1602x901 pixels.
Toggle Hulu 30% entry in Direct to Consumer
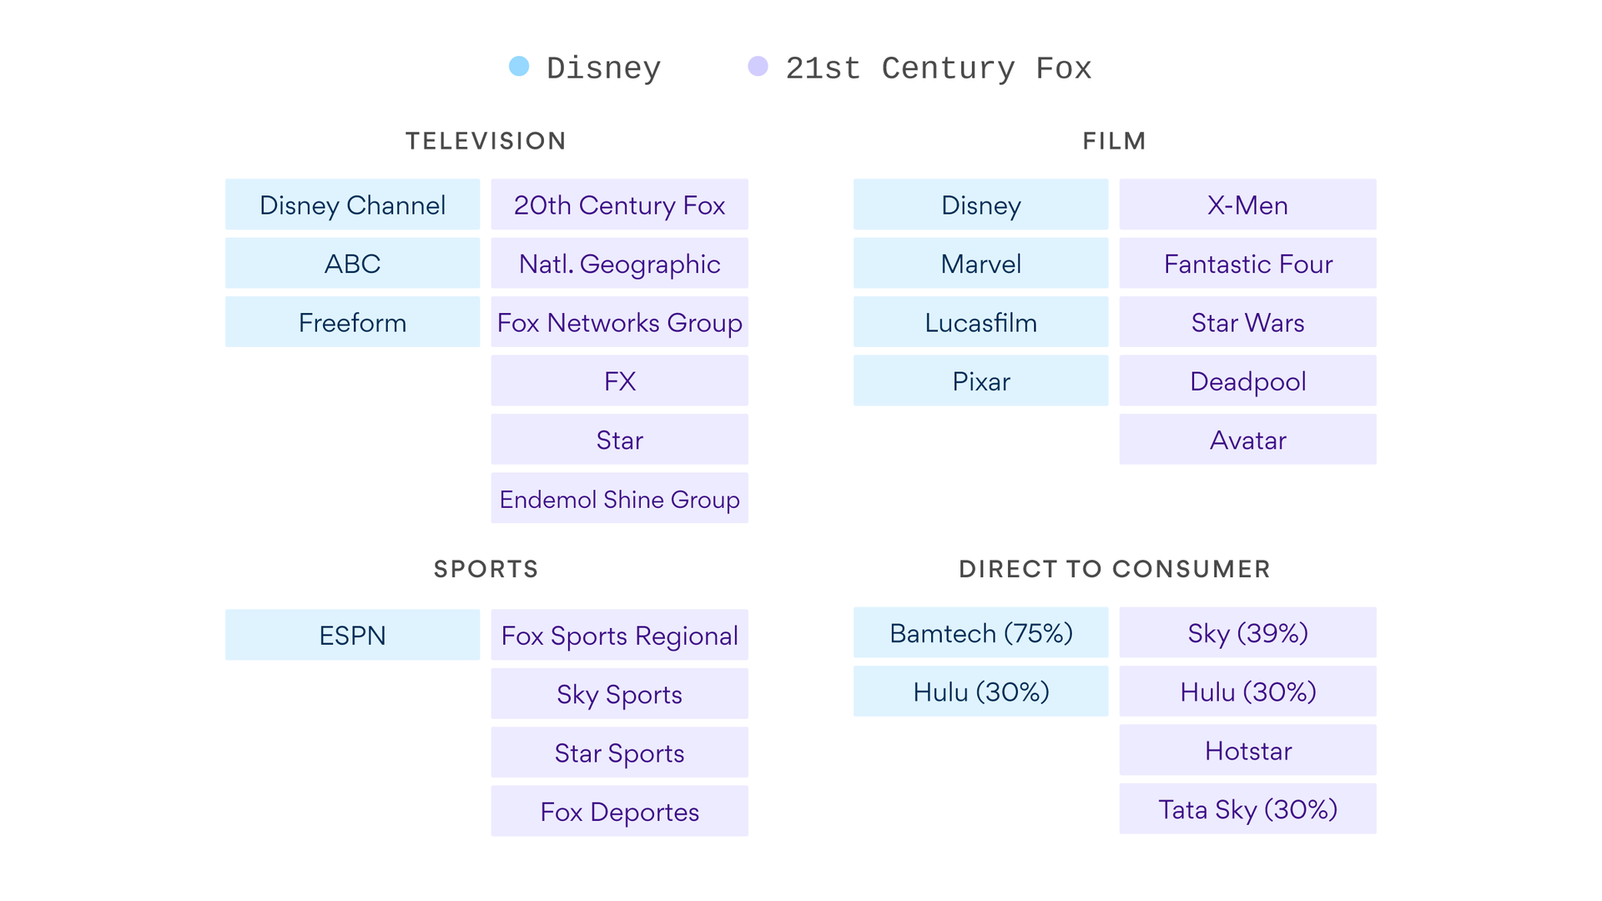click(980, 692)
